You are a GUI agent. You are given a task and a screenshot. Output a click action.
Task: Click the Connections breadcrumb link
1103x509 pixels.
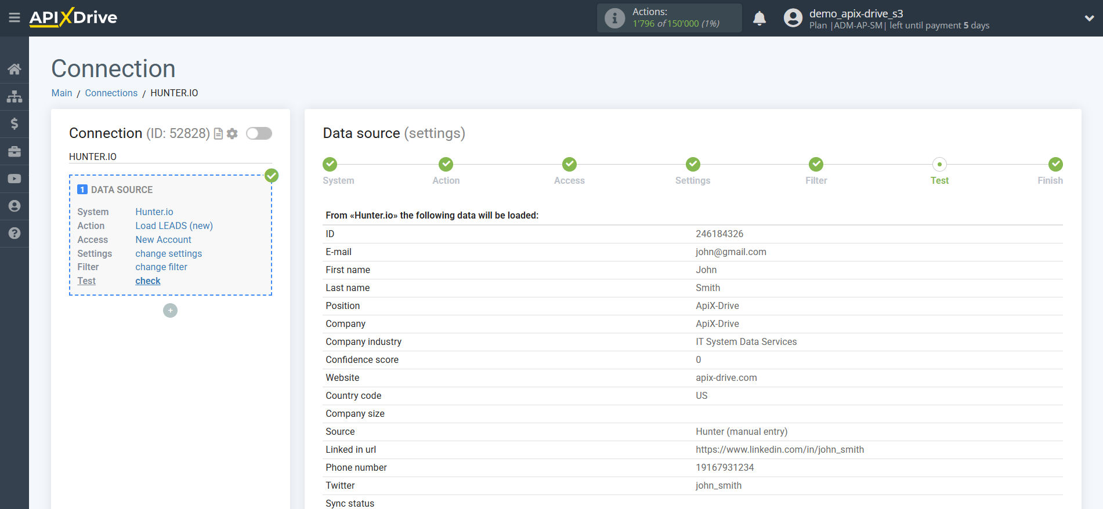point(111,93)
